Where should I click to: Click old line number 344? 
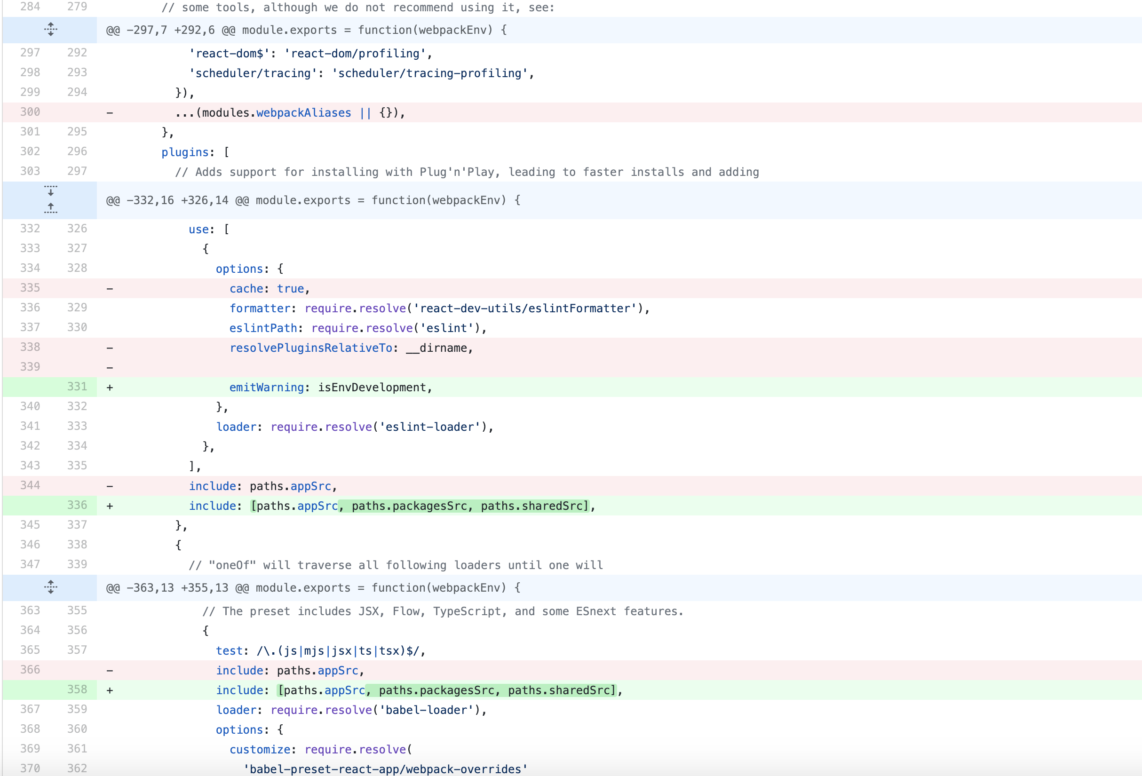pos(30,485)
